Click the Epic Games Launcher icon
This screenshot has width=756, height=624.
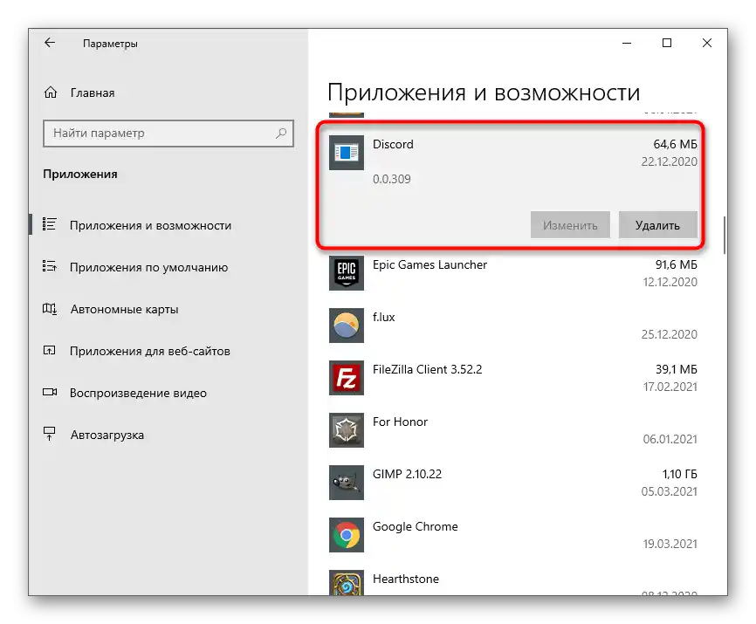347,273
